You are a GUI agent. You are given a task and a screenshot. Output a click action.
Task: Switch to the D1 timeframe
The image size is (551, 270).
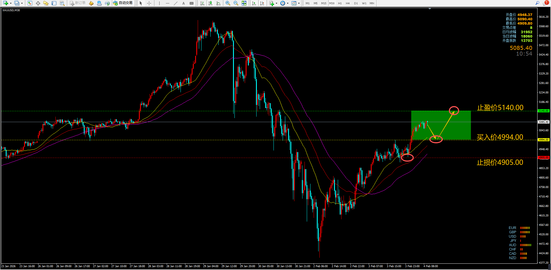point(356,3)
